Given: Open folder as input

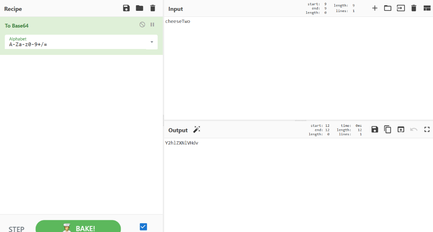Looking at the screenshot, I should click(x=388, y=8).
